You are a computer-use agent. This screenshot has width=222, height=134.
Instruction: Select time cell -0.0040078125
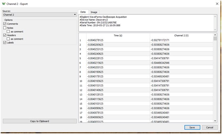(x=118, y=113)
